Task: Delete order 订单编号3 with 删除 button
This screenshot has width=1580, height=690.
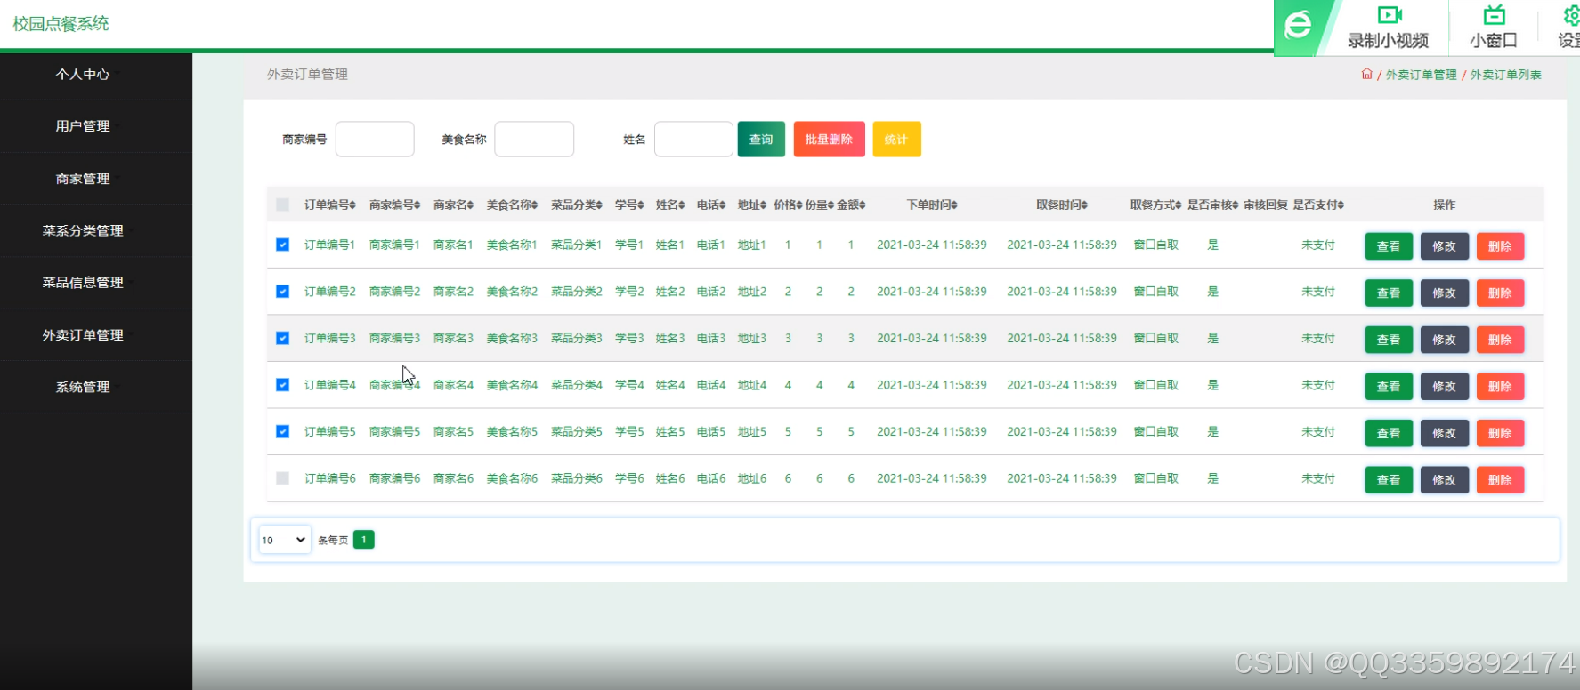Action: (1500, 340)
